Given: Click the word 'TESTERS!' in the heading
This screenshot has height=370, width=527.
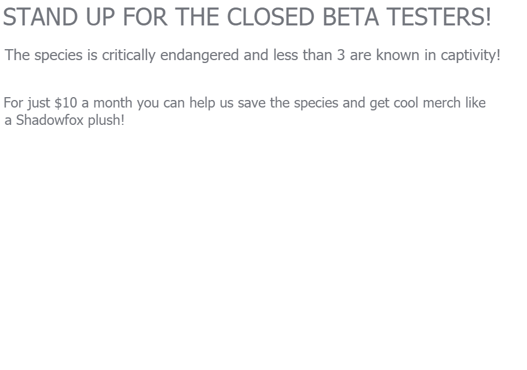Looking at the screenshot, I should [x=438, y=17].
